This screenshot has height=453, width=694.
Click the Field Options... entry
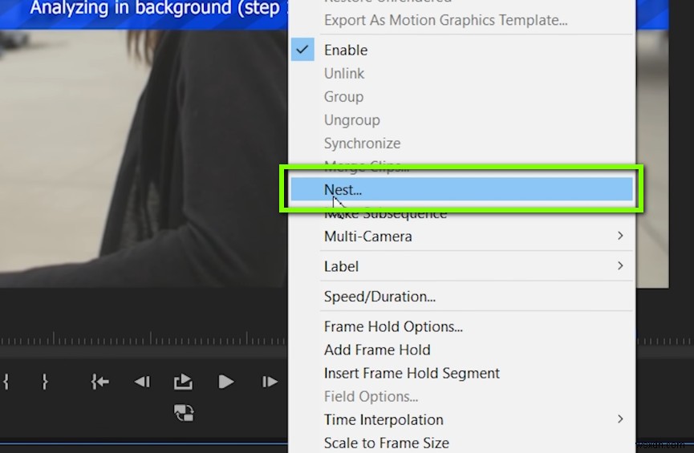(461, 396)
